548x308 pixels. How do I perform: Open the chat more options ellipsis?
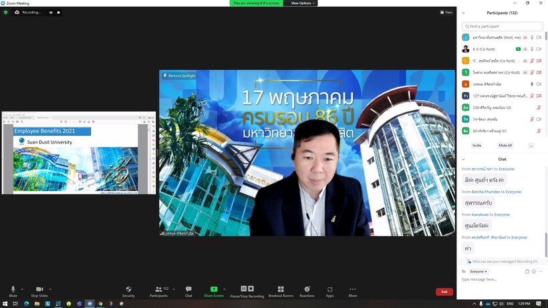[x=541, y=271]
